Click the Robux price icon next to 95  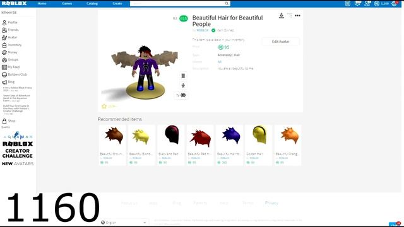coord(220,47)
